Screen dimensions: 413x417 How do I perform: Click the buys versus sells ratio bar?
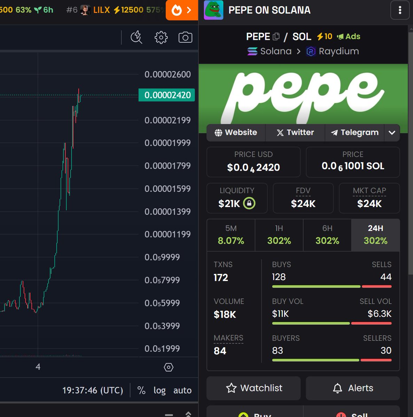click(332, 287)
